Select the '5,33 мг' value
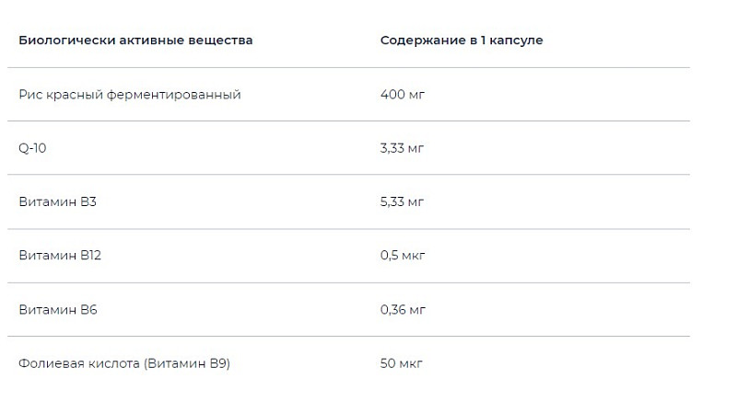737x402 pixels. [403, 201]
